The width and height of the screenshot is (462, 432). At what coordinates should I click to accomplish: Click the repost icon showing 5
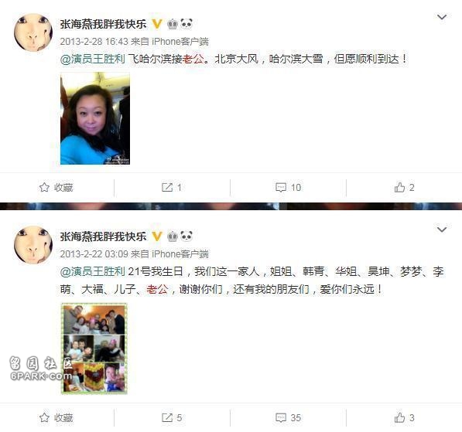pos(172,417)
